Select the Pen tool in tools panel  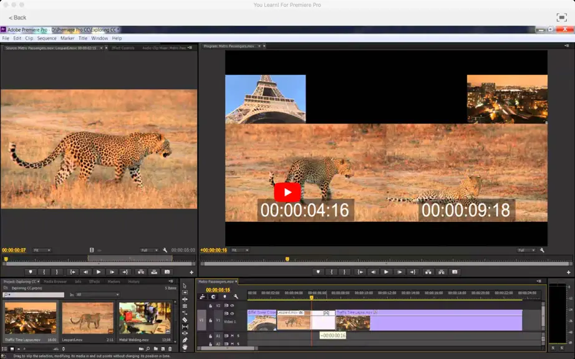185,340
